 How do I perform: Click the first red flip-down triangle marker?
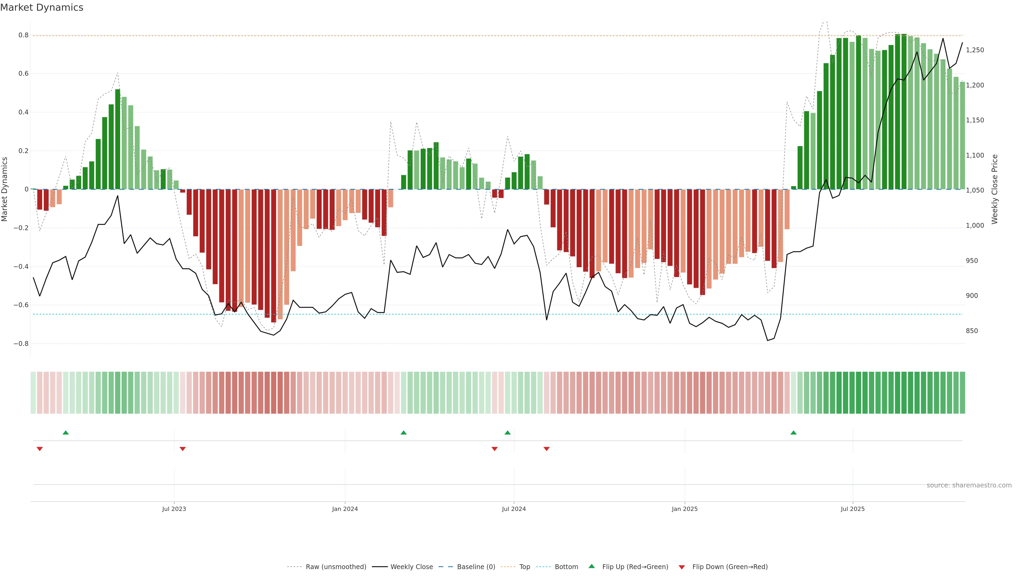(40, 449)
